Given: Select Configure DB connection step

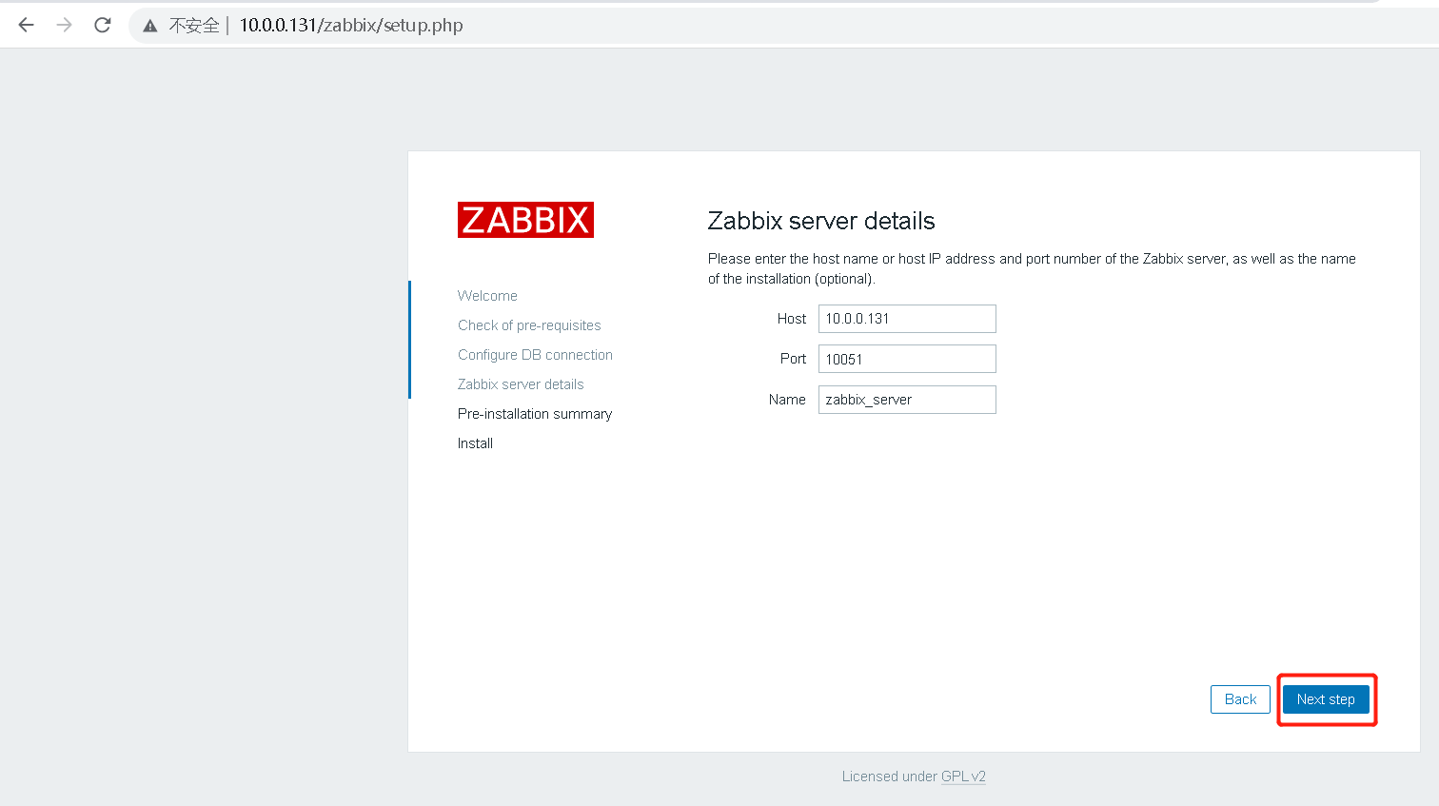Looking at the screenshot, I should click(535, 355).
